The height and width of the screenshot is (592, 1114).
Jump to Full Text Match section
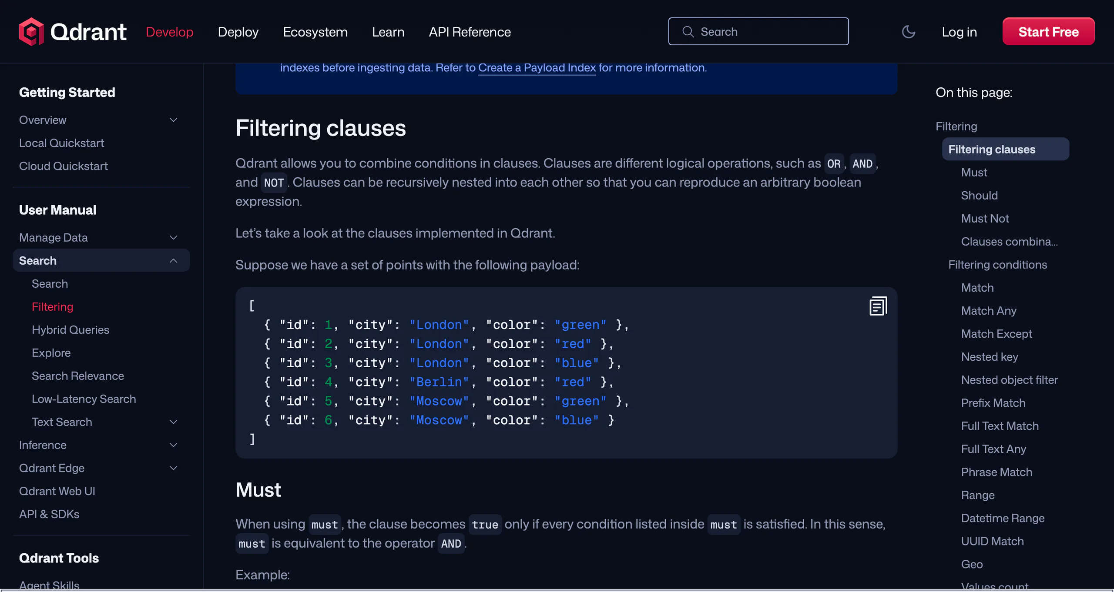[x=1000, y=426]
